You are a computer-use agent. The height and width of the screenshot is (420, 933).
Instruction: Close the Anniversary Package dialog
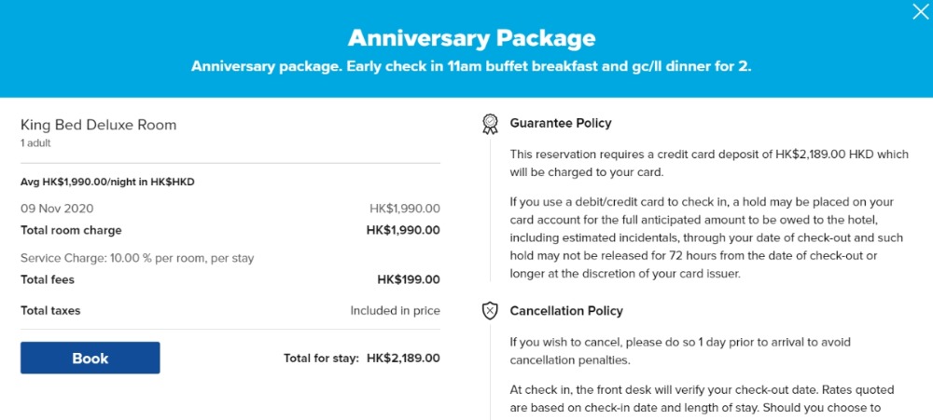pyautogui.click(x=920, y=10)
